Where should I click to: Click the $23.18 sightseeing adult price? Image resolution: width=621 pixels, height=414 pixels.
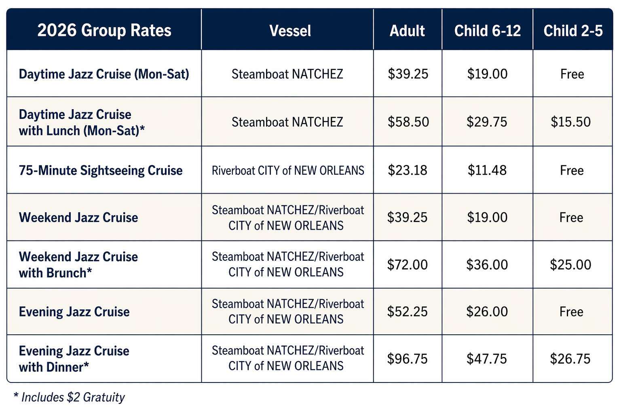coord(407,170)
